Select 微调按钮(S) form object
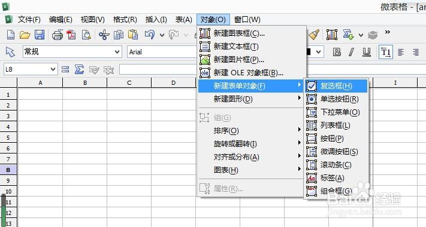Viewport: 426px width, 227px height. (336, 152)
